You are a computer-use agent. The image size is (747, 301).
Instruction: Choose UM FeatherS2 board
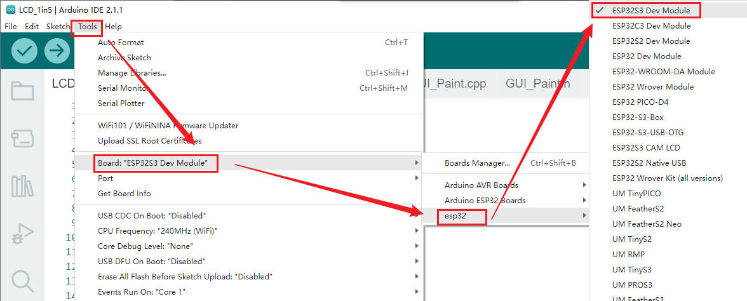pos(668,208)
